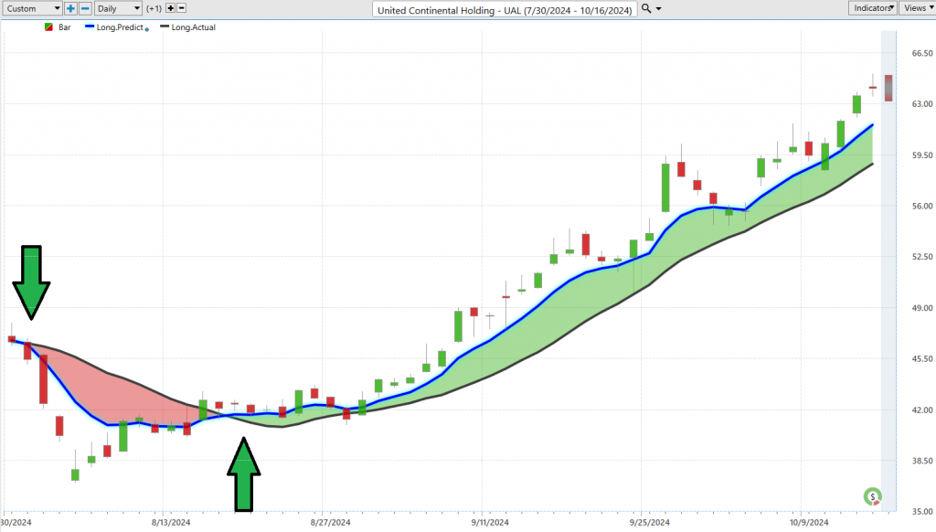Open the Custom range dropdown
This screenshot has width=936, height=532.
tap(32, 8)
